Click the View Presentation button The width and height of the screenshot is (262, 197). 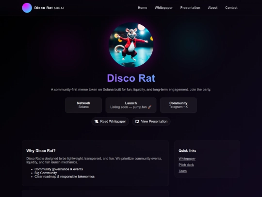[151, 122]
